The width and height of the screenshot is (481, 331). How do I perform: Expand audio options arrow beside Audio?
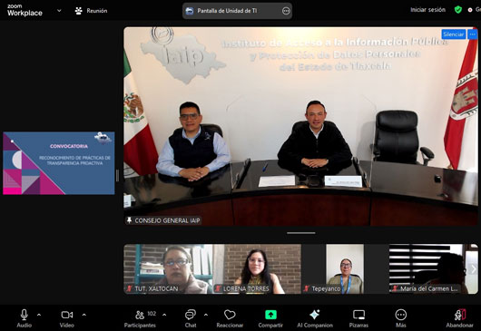click(39, 315)
